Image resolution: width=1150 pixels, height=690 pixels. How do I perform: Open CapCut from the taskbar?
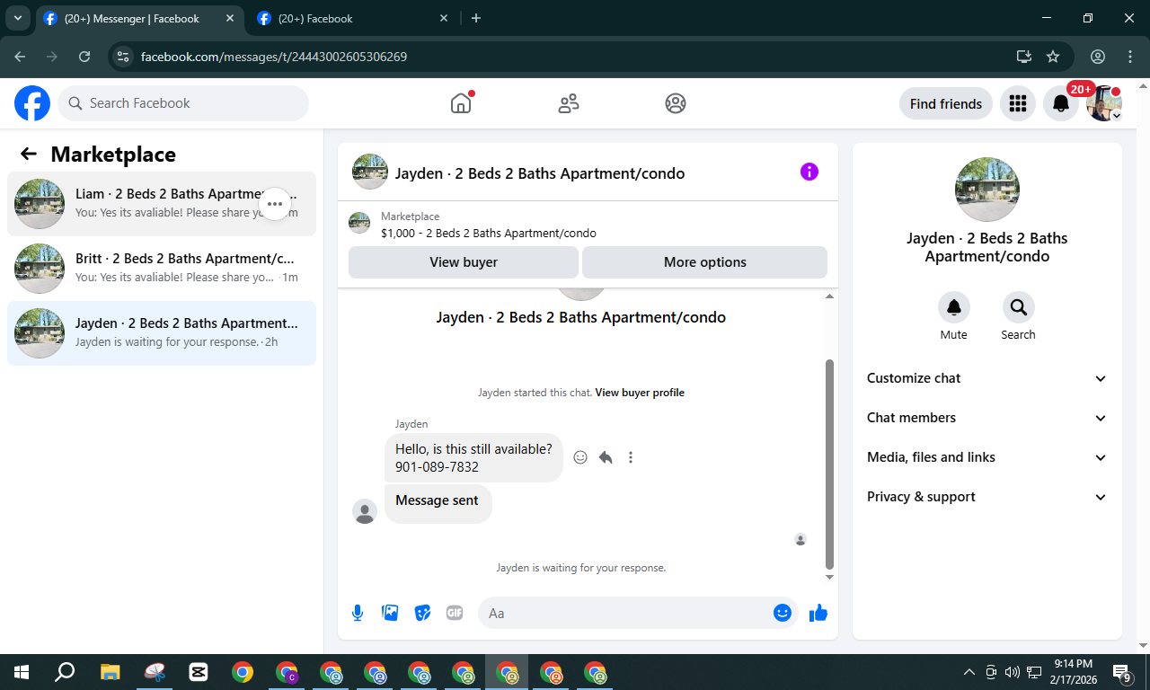click(199, 672)
